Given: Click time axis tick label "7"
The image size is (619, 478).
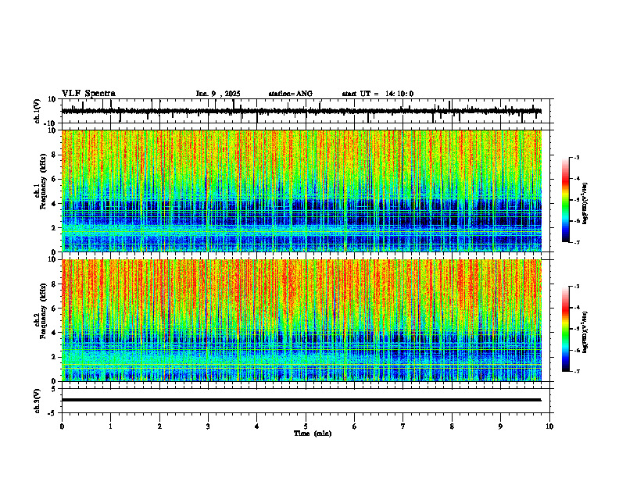Looking at the screenshot, I should pyautogui.click(x=403, y=426).
